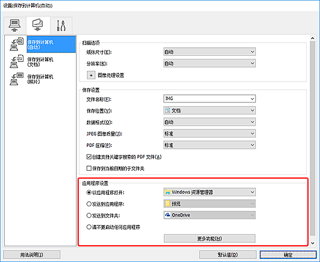
Task: Expand 图像处理设置 with plus button
Action: tap(91, 76)
